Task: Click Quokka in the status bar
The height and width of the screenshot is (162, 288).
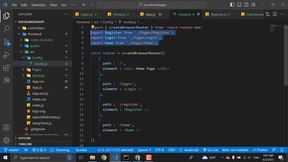Action: point(81,150)
